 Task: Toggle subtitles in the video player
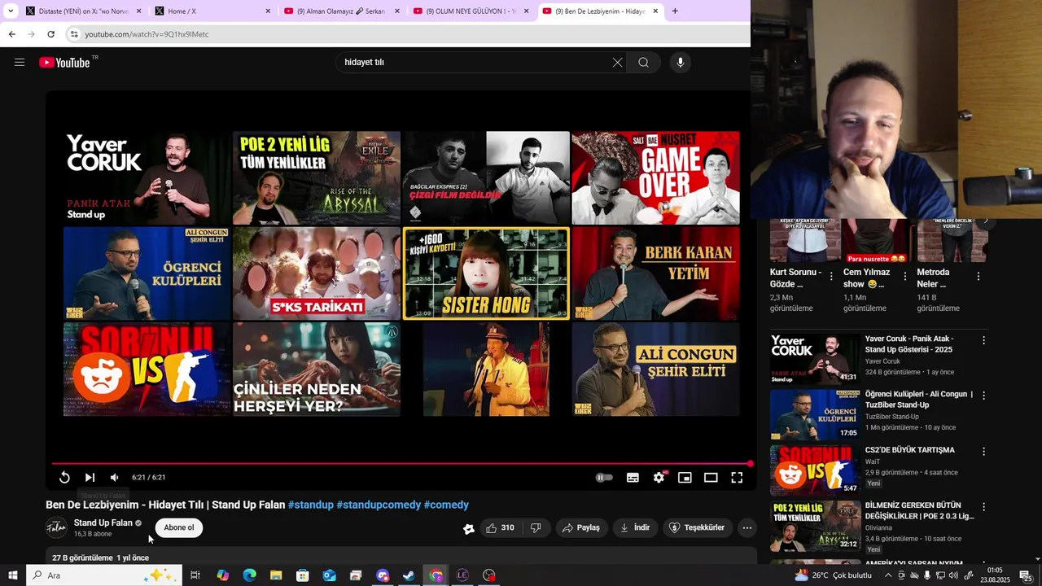633,478
